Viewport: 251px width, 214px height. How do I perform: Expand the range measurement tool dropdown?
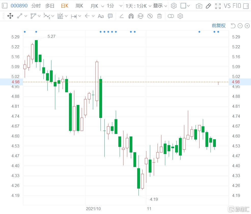(80, 16)
